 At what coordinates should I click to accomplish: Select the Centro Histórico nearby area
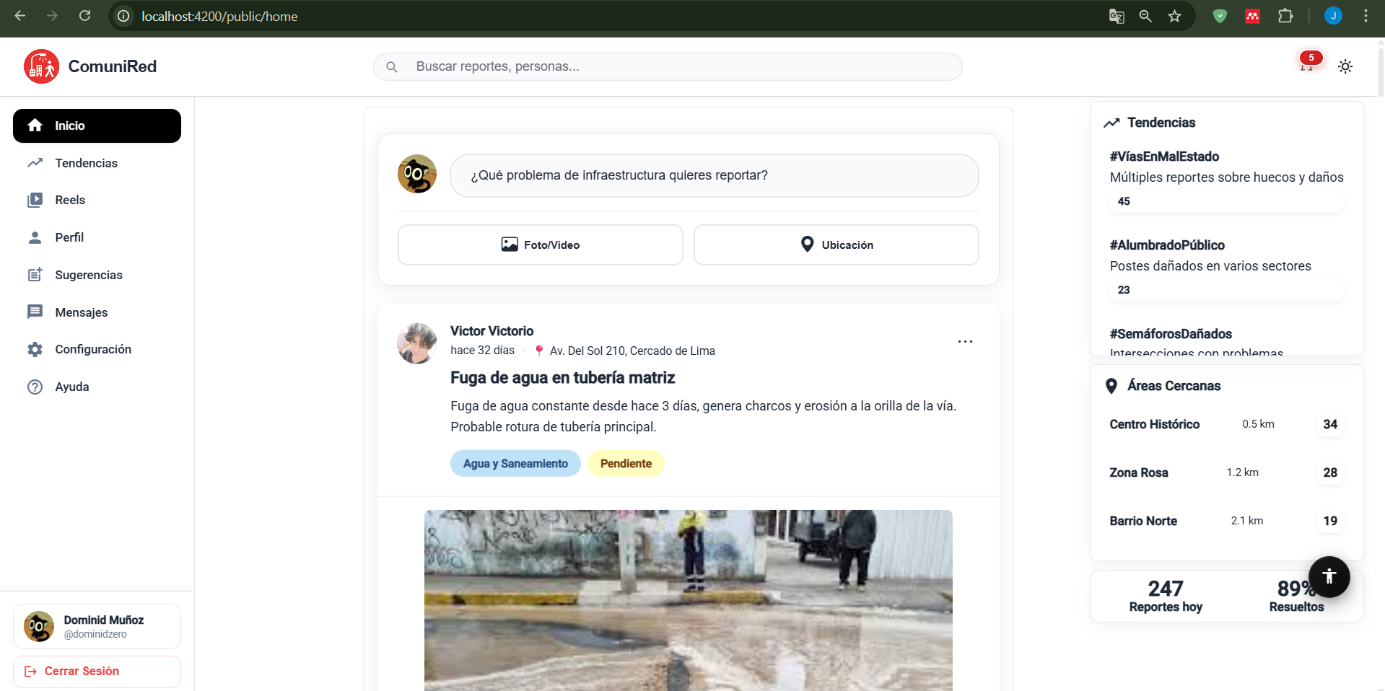[1226, 424]
